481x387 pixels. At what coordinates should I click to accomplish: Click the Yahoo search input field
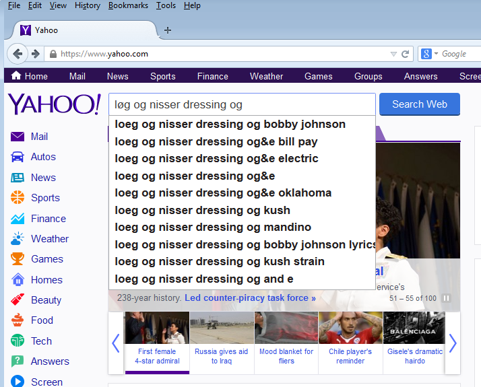click(x=242, y=104)
